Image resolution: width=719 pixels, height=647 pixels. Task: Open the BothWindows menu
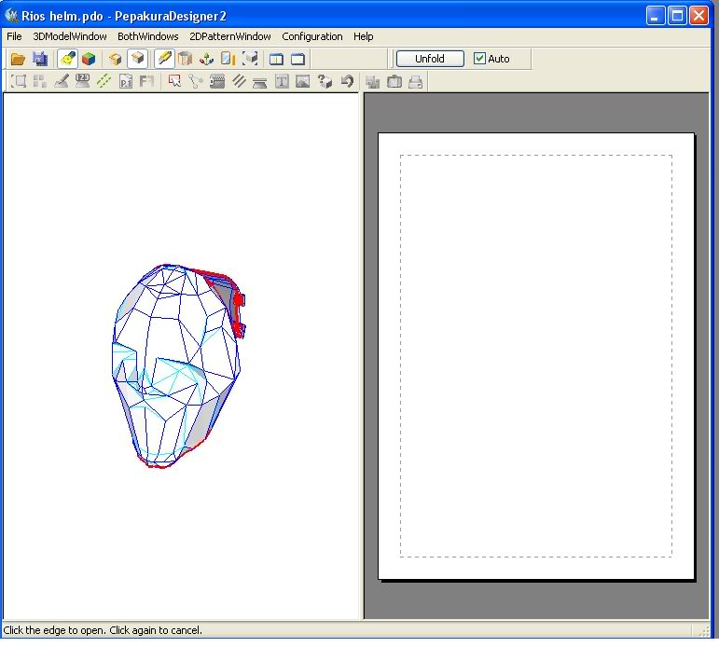(x=147, y=36)
